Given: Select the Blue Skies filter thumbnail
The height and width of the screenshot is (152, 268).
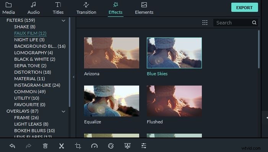Looking at the screenshot, I should point(174,53).
